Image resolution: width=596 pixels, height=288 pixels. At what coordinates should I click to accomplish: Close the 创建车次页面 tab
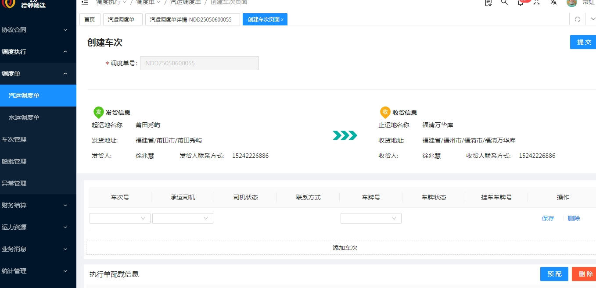pos(282,20)
